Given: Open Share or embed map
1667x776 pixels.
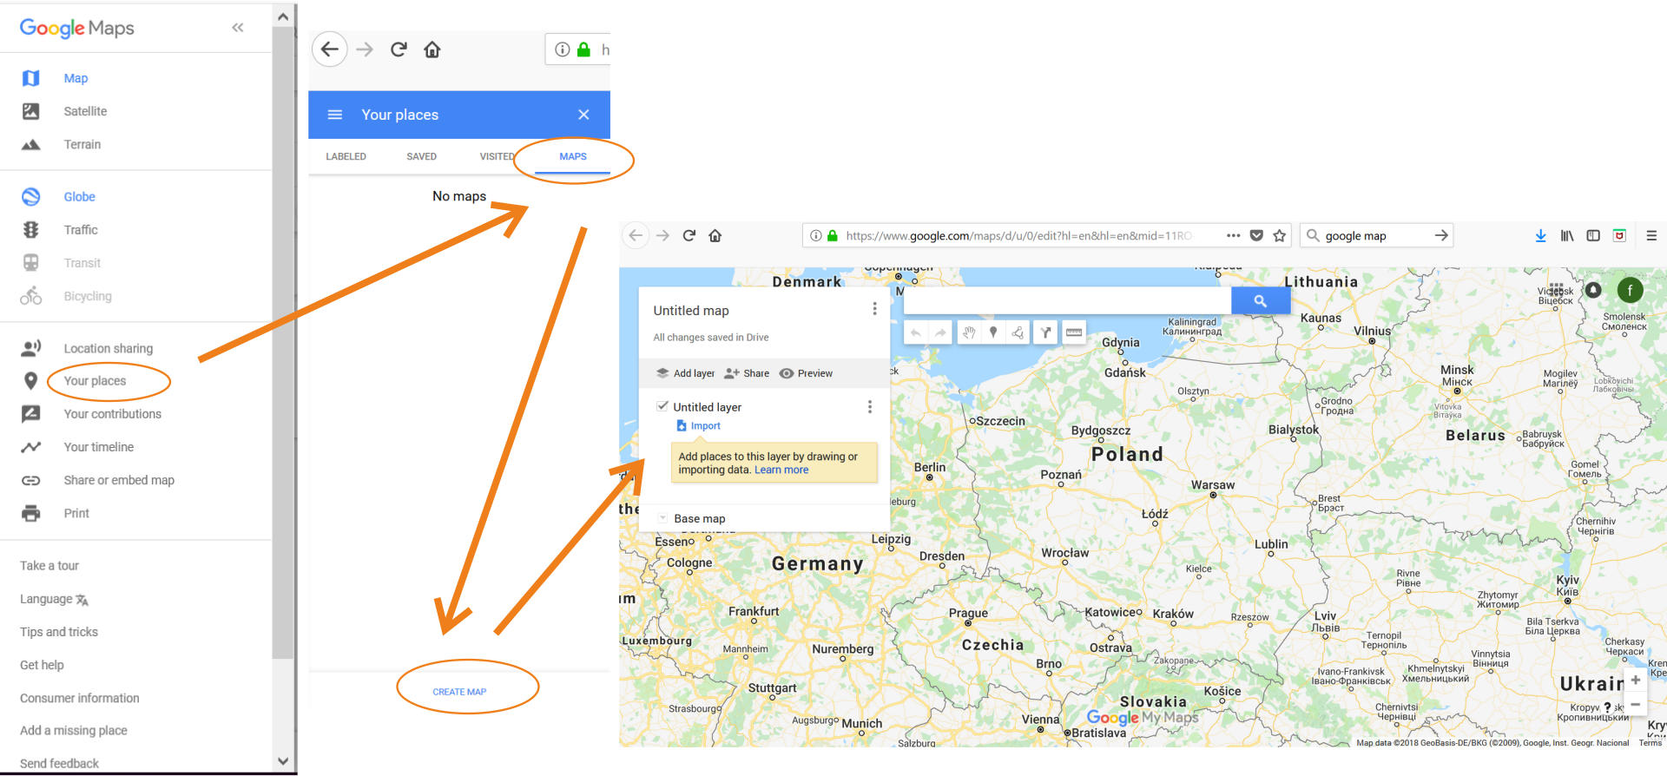Looking at the screenshot, I should coord(119,480).
